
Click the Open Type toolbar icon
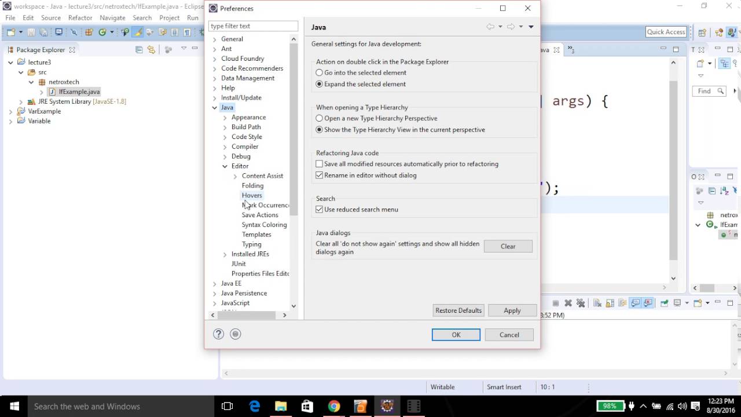(x=125, y=32)
